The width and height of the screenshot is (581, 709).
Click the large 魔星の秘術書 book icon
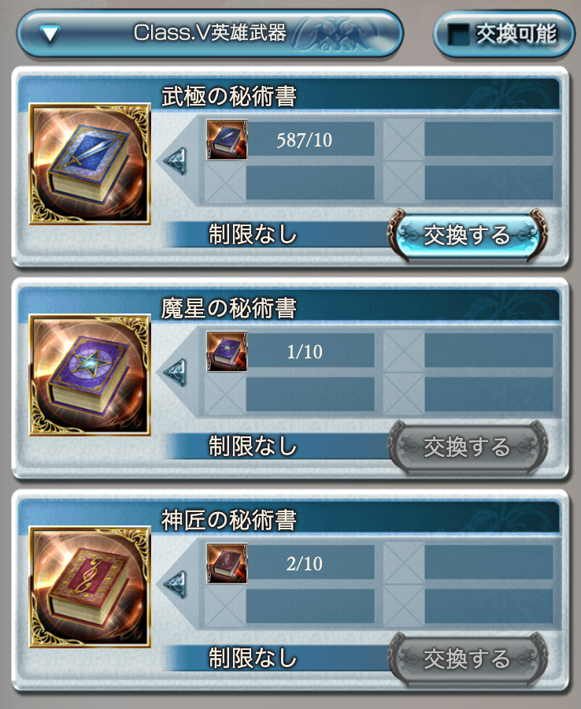click(90, 375)
